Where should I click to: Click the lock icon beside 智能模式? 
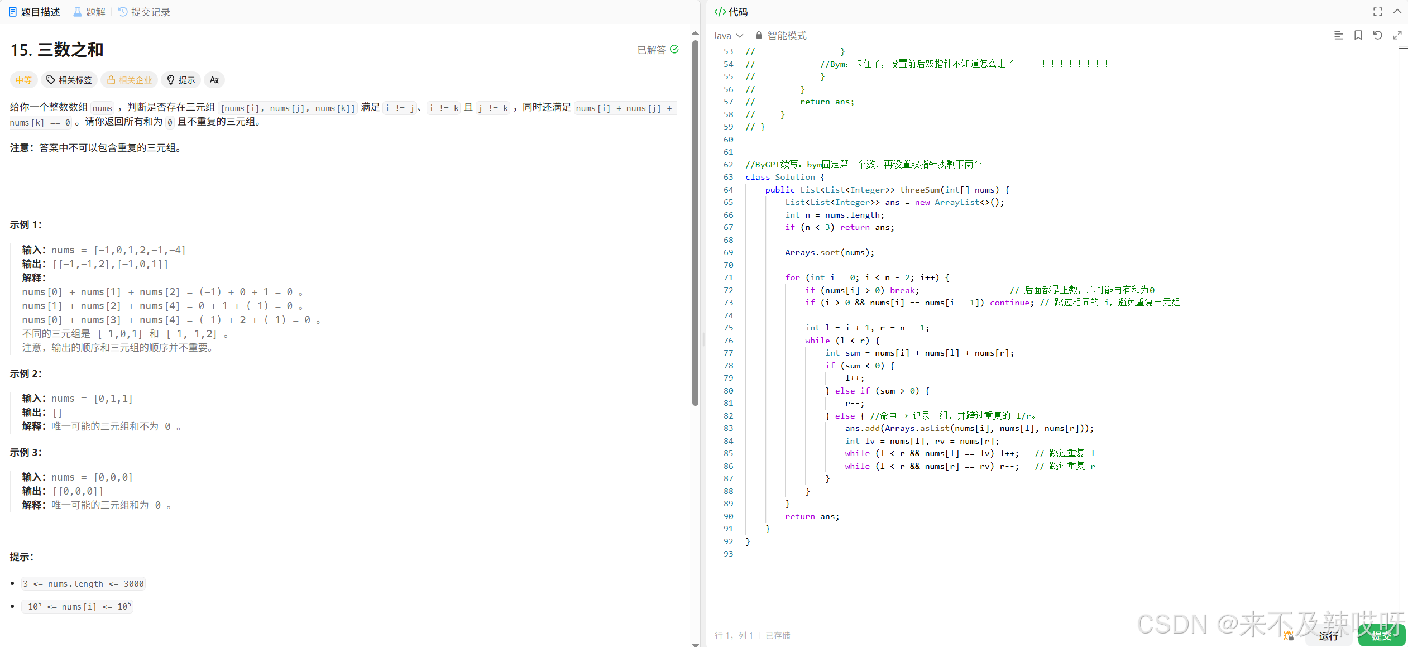(759, 35)
